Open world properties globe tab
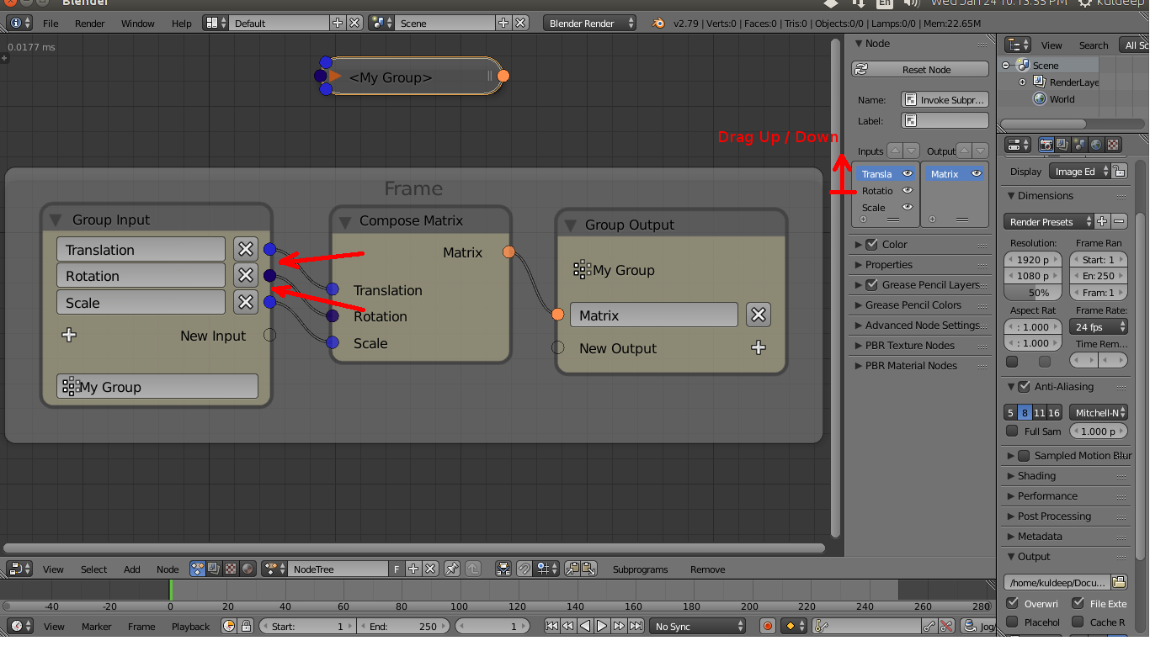This screenshot has height=646, width=1150. point(1096,145)
